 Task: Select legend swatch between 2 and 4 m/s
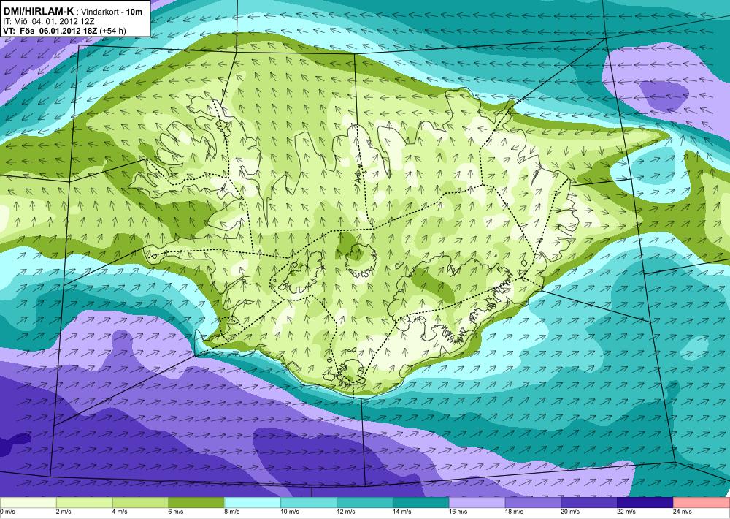pos(84,502)
